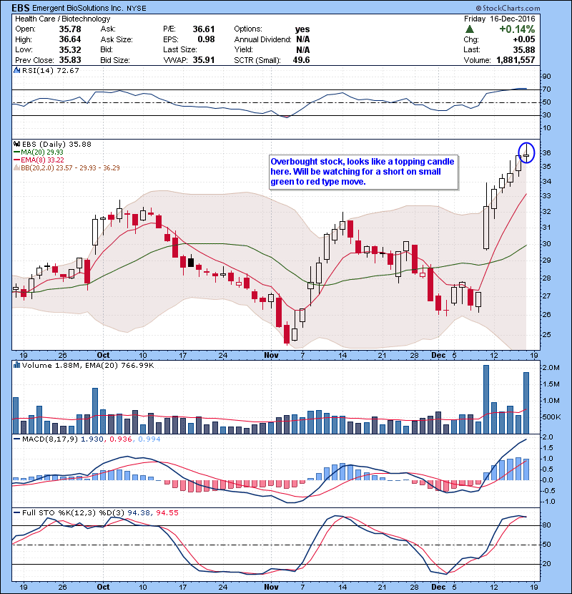The height and width of the screenshot is (594, 572).
Task: Click the Open value 35.78
Action: 70,29
